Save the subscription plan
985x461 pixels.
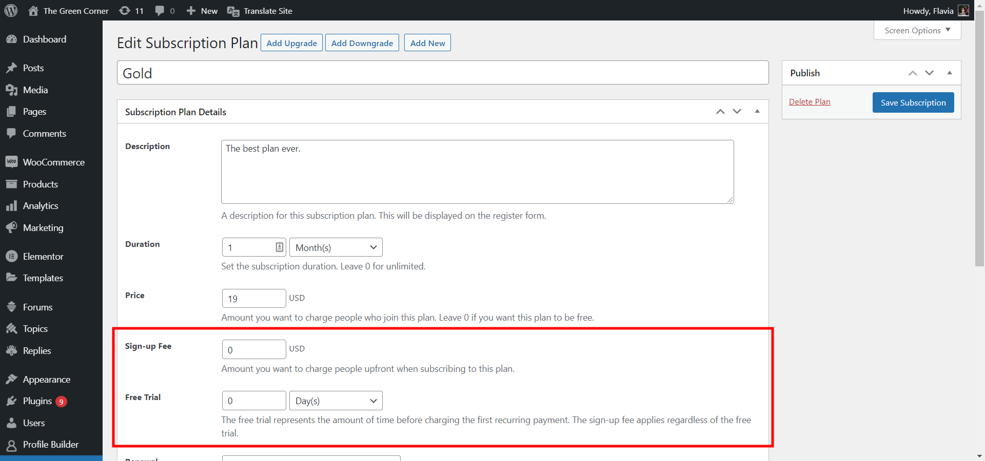click(x=913, y=102)
